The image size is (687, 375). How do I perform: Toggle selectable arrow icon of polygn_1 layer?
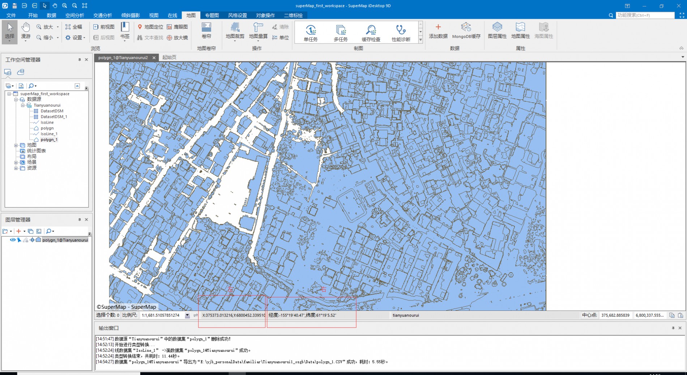pos(19,240)
